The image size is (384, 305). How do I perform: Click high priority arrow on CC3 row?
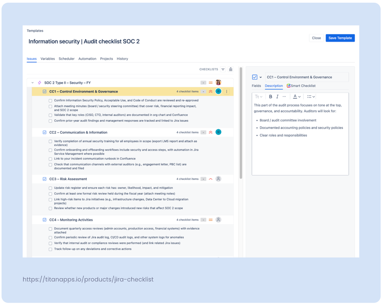click(211, 179)
